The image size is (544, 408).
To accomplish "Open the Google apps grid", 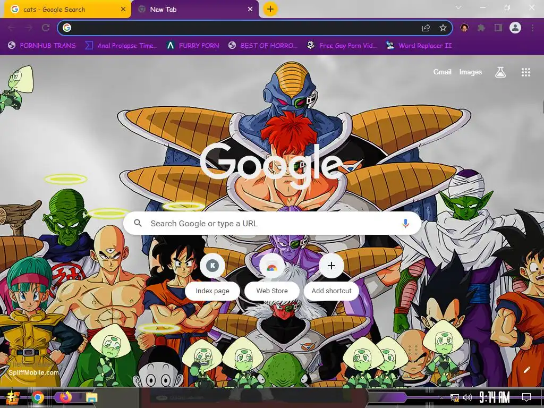I will [x=526, y=72].
